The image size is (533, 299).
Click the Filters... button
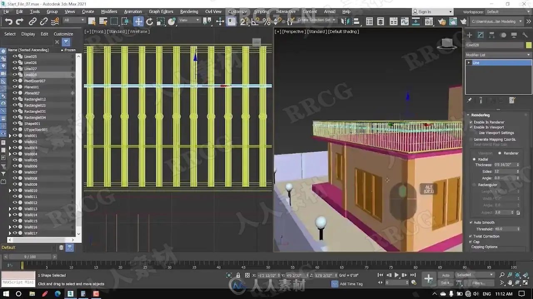point(479,283)
